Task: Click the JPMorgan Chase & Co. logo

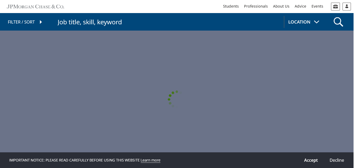Action: [35, 7]
